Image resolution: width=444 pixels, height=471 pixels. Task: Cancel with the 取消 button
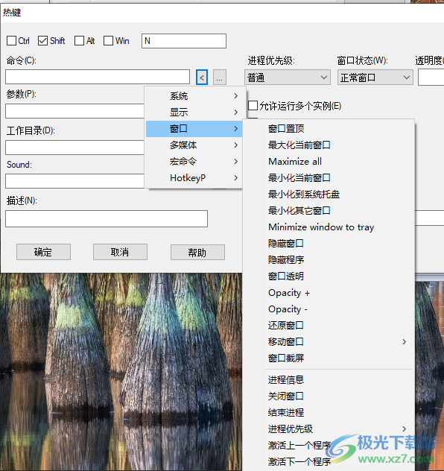click(120, 252)
